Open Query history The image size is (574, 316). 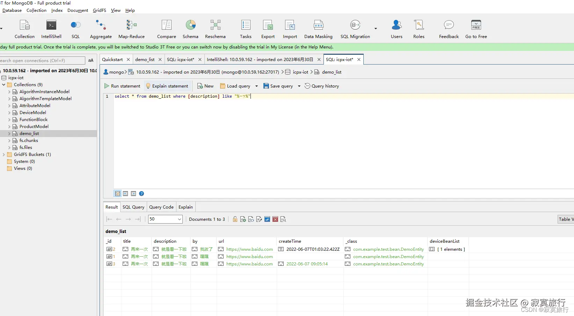tap(322, 86)
